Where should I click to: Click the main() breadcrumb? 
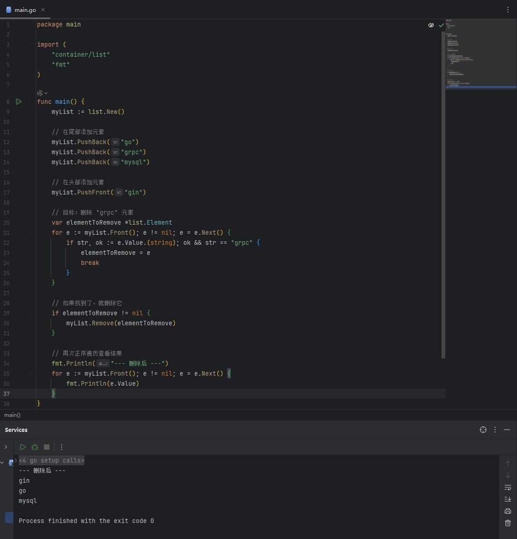[x=12, y=415]
